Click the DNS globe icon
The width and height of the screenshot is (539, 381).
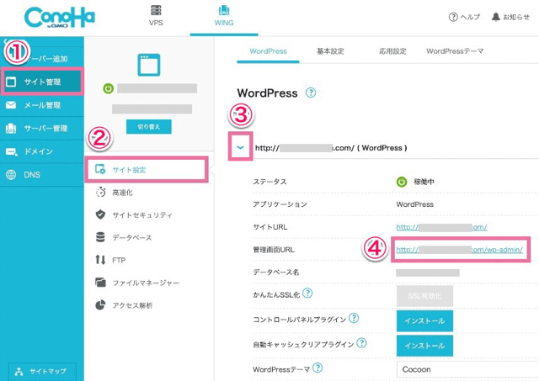pyautogui.click(x=11, y=175)
